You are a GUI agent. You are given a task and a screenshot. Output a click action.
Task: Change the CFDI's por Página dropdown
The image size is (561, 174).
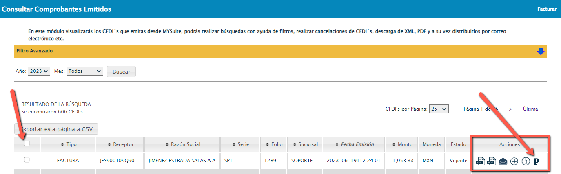[439, 109]
